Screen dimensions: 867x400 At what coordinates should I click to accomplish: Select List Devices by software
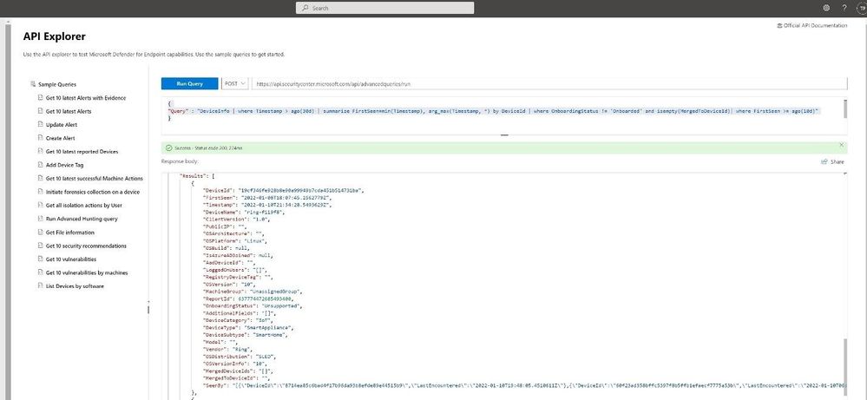point(75,286)
